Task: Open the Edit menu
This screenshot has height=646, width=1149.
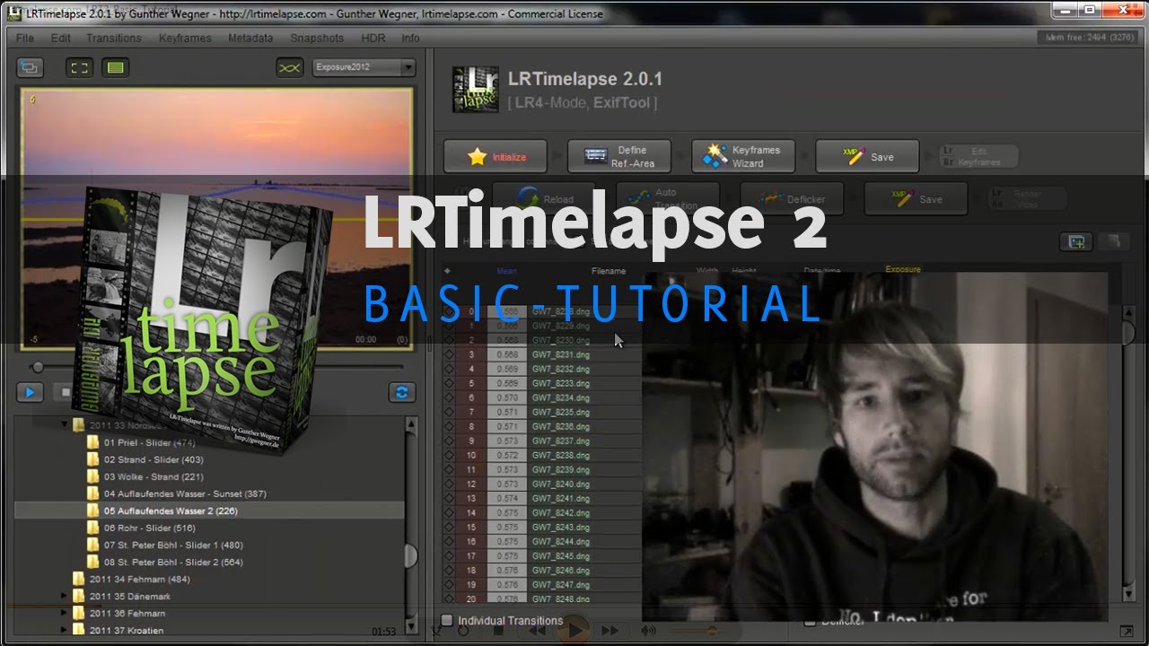Action: [61, 39]
